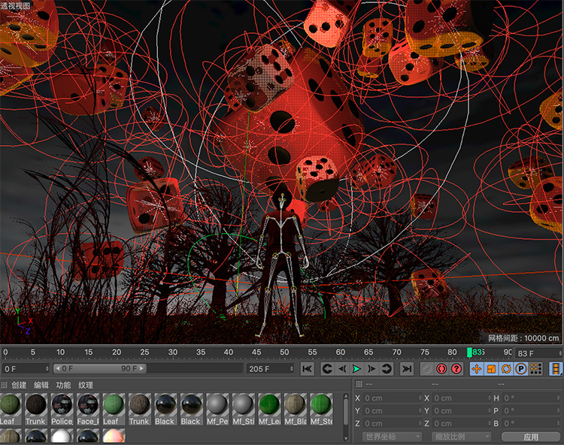Viewport: 564px width, 445px height.
Task: Click the current frame field 83 F
Action: [539, 353]
